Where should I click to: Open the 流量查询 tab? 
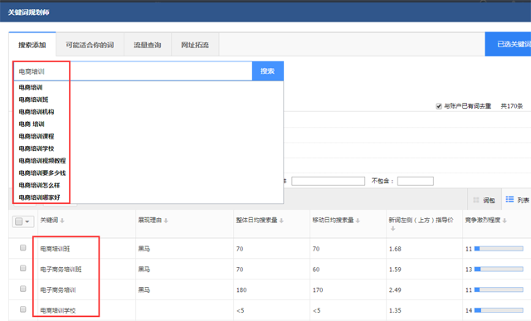pos(148,45)
